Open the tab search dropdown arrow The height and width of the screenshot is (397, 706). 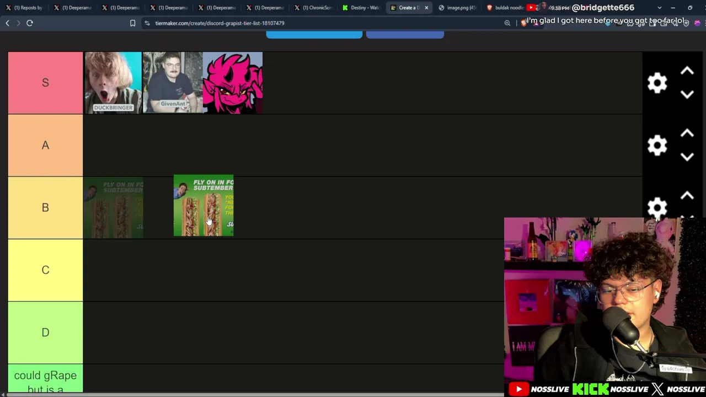659,8
